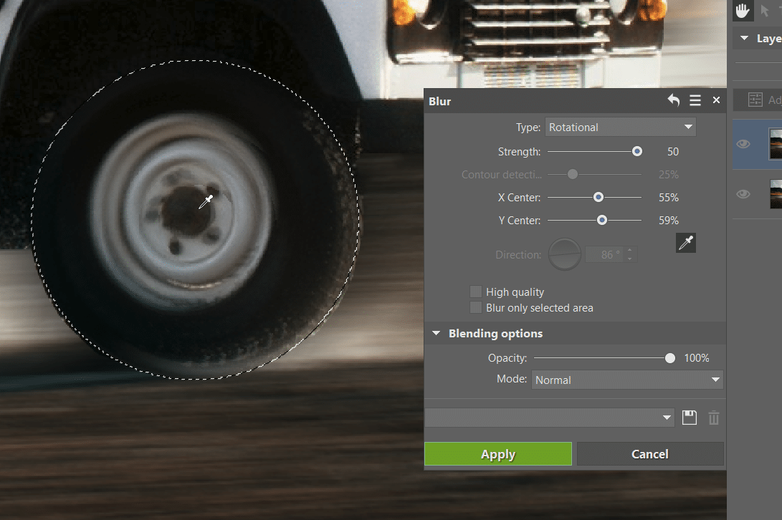Open the blur Type dropdown showing Rotational

click(620, 127)
